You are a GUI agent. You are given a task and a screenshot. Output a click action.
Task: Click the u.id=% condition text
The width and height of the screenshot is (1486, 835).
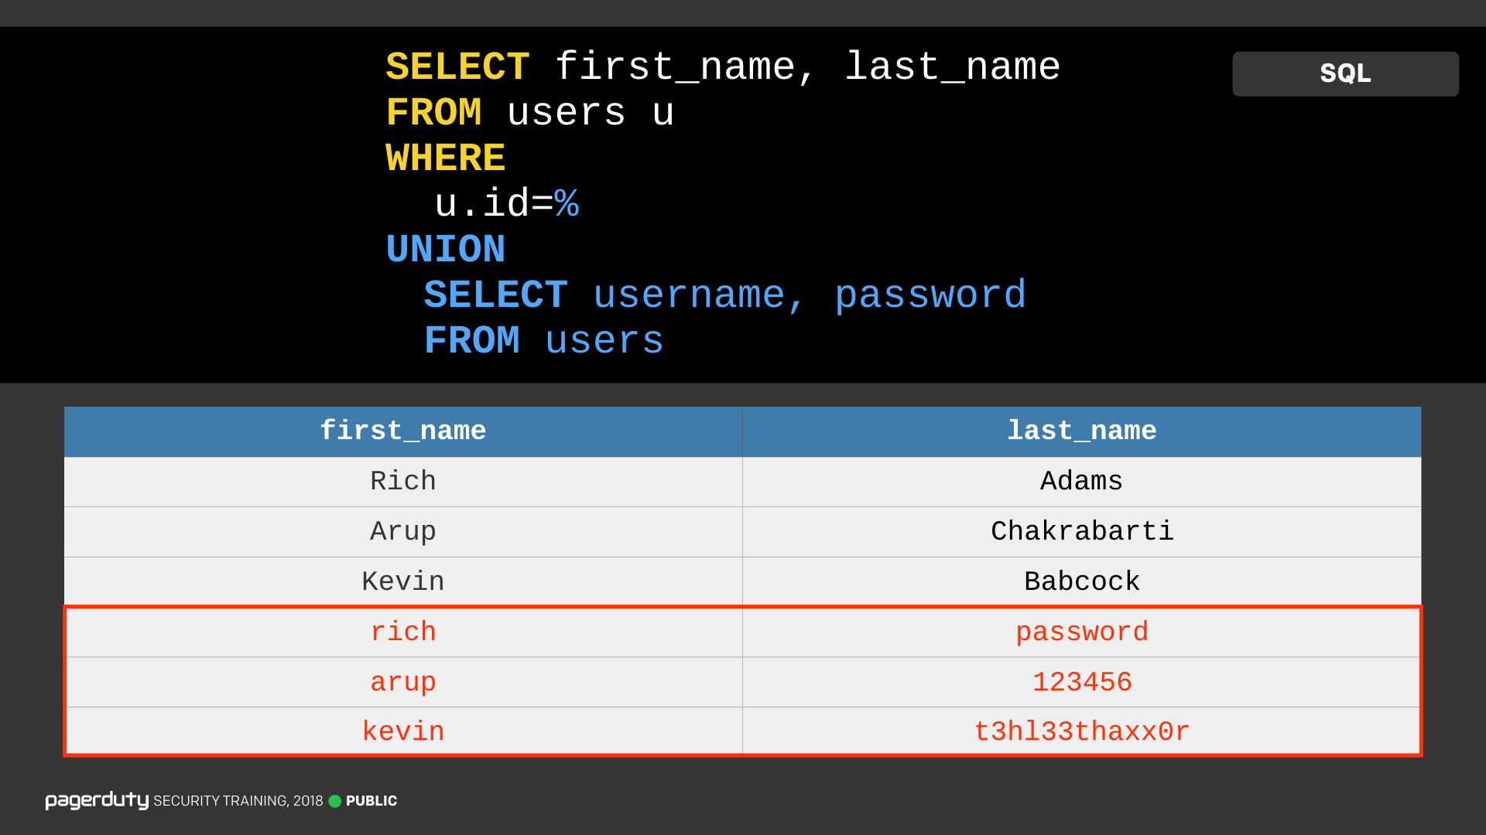507,204
